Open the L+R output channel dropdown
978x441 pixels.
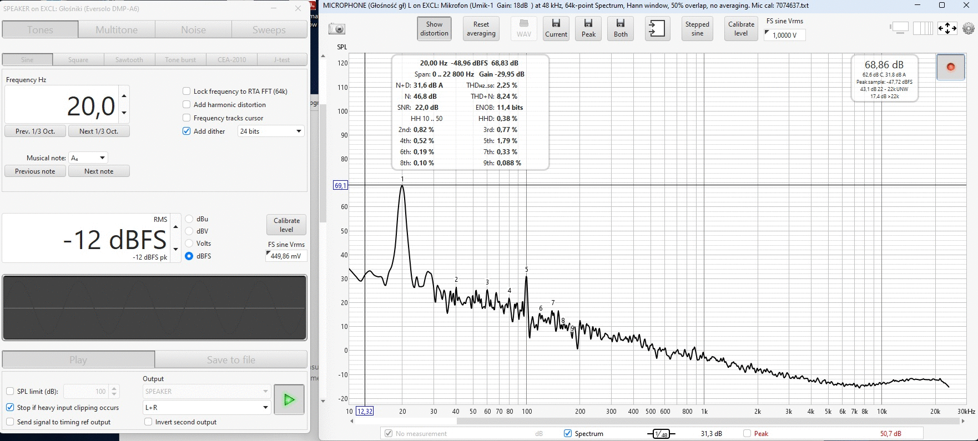206,407
